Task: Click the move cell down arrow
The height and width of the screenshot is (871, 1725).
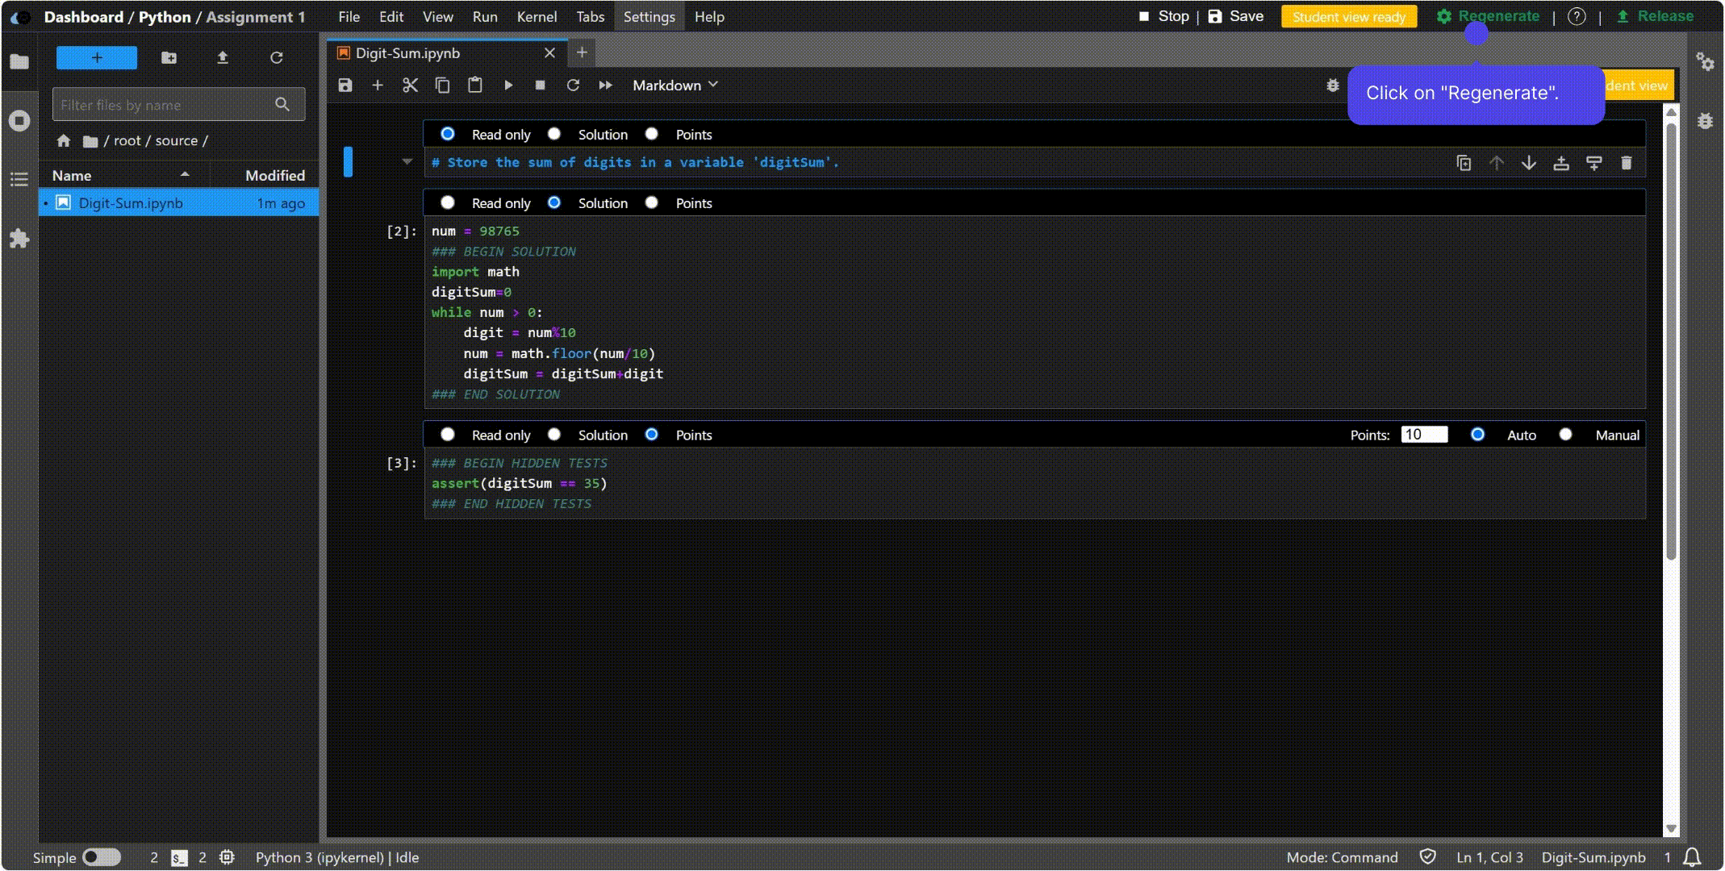Action: pos(1529,163)
